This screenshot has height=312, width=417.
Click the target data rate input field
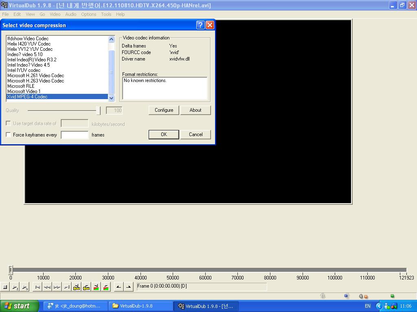click(x=75, y=123)
